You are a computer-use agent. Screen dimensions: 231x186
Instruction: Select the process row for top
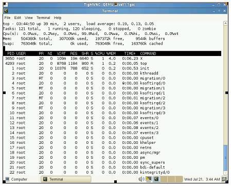point(112,63)
